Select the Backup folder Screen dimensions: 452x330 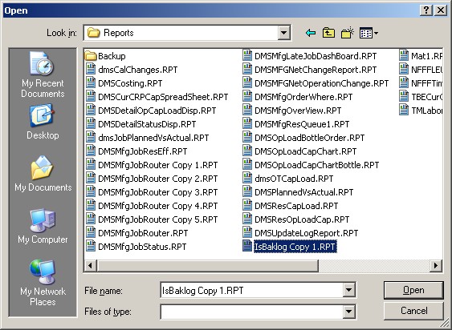click(x=105, y=56)
